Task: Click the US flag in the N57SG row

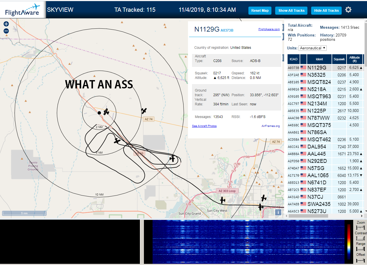Action: (x=303, y=168)
